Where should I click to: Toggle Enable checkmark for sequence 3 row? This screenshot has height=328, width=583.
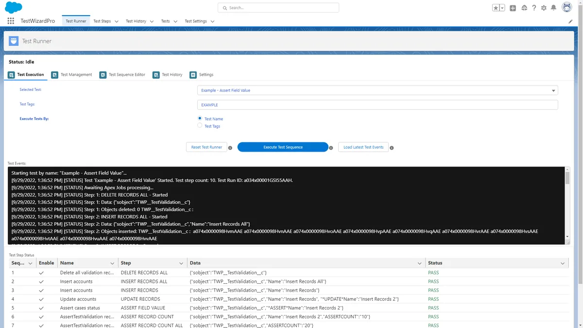(x=41, y=291)
